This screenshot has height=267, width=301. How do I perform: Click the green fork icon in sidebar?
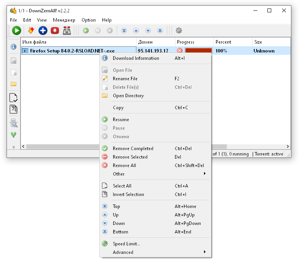(14, 135)
